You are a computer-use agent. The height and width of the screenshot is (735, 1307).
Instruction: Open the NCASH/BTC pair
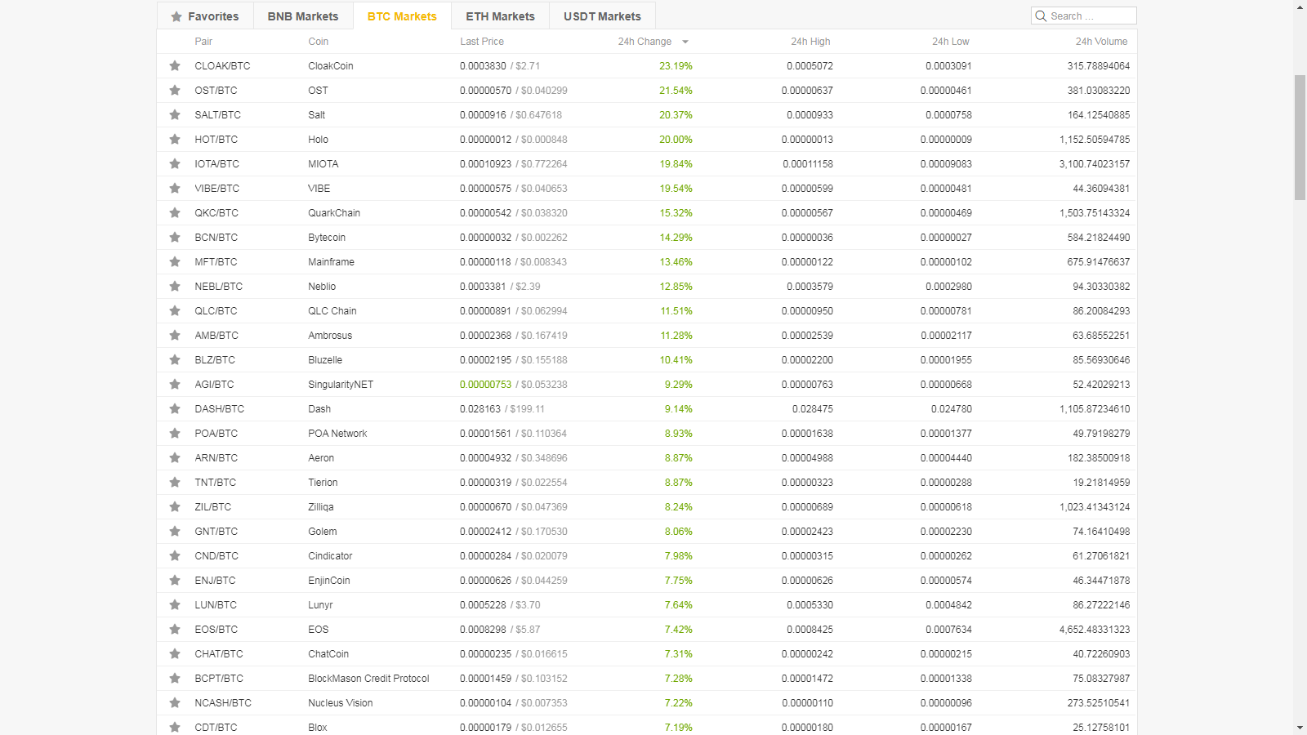coord(223,703)
